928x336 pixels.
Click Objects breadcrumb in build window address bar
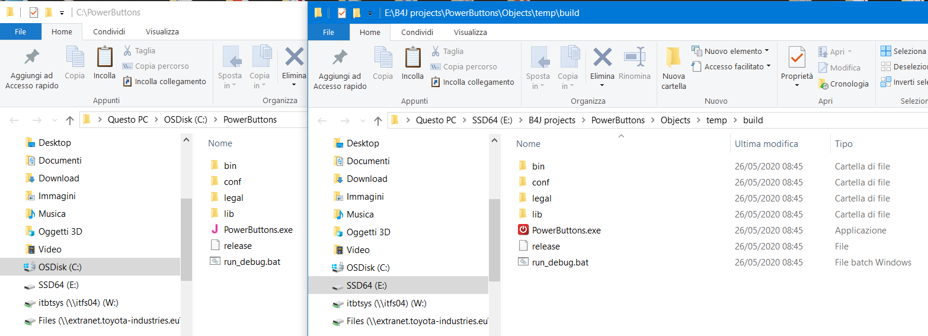pos(676,120)
